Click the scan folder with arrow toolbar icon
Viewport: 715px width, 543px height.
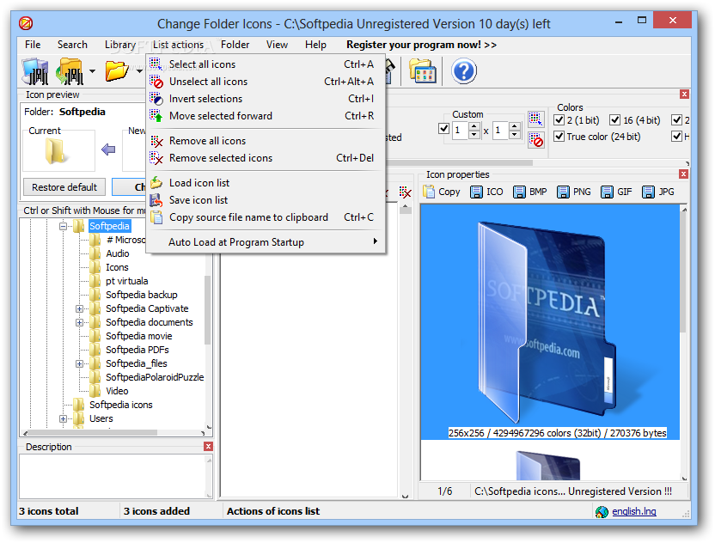[x=70, y=71]
